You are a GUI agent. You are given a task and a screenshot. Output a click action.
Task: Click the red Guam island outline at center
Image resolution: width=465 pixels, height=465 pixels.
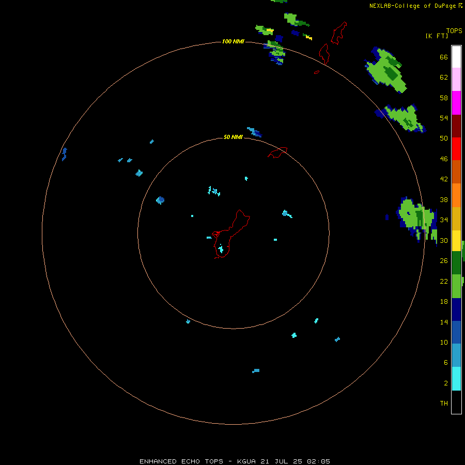tap(231, 234)
